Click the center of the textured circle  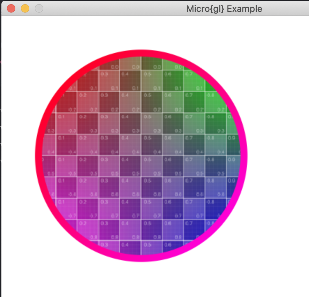coord(141,155)
